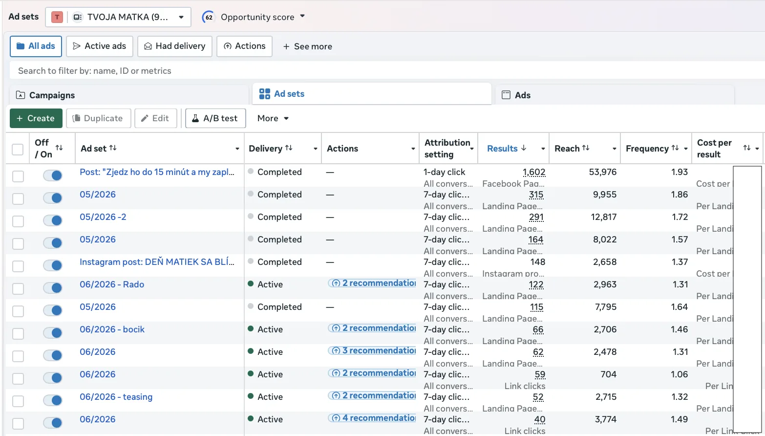Click the 1,602 results value
Screen dimensions: 765x436
(x=534, y=172)
